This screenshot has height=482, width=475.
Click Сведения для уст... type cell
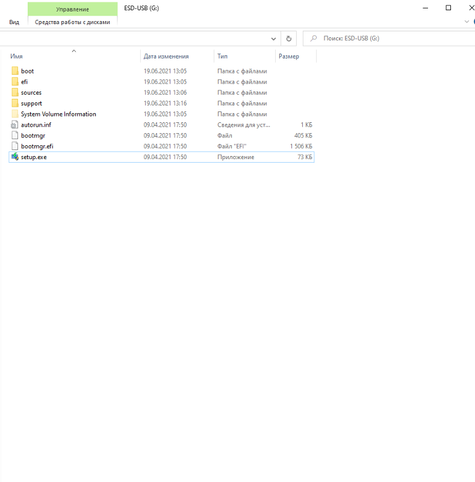[x=244, y=125]
